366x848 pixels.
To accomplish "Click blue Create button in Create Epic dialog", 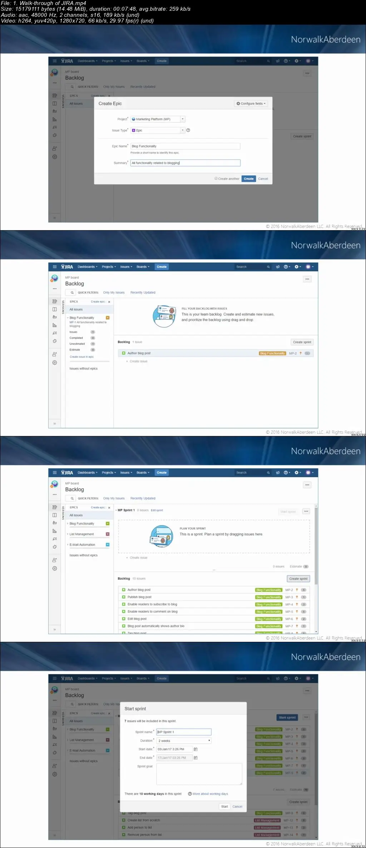I will pyautogui.click(x=249, y=179).
